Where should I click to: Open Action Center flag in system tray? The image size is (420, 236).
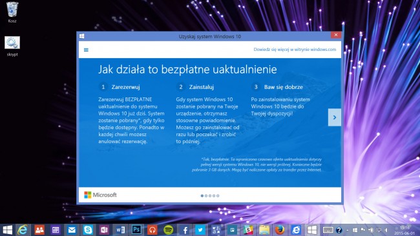point(363,230)
